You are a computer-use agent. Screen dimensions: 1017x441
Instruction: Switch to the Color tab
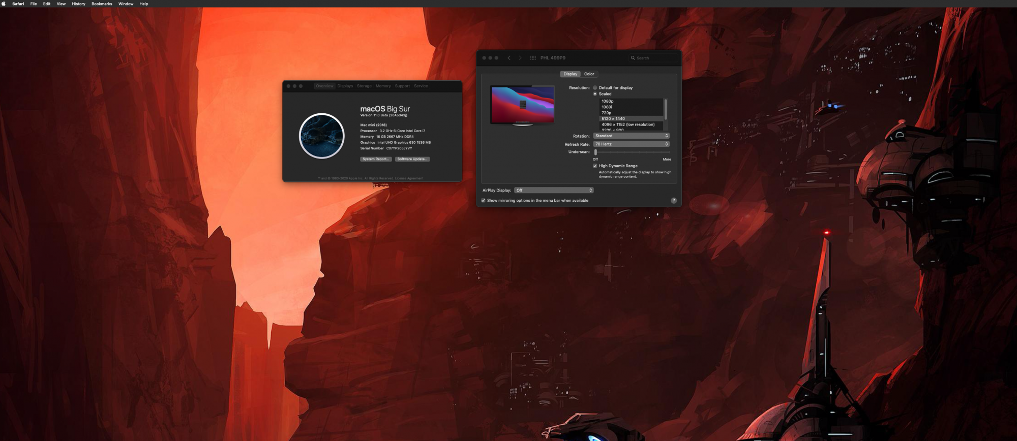[589, 74]
